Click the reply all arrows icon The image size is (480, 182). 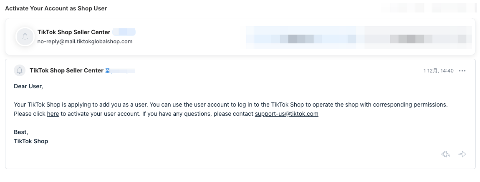446,155
